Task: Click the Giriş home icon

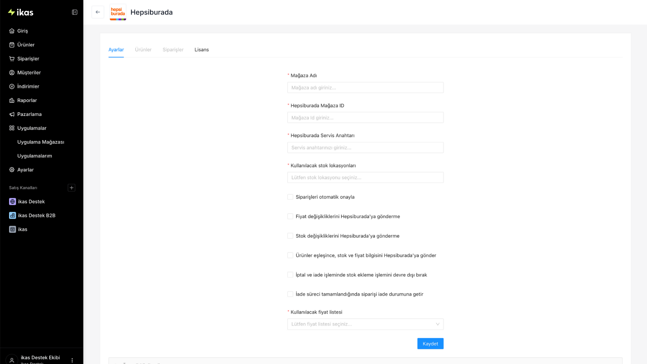Action: click(x=12, y=31)
